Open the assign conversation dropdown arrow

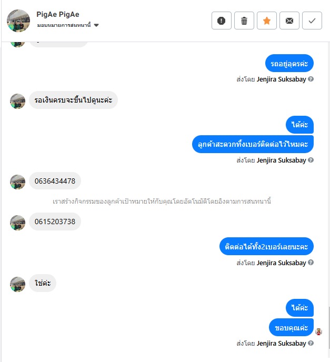pos(96,25)
